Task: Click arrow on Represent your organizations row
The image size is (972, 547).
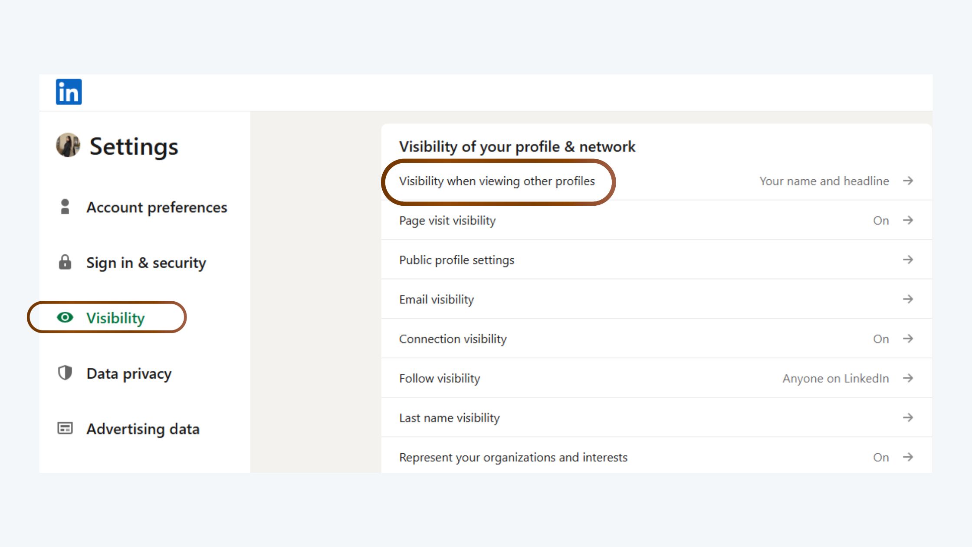Action: coord(908,457)
